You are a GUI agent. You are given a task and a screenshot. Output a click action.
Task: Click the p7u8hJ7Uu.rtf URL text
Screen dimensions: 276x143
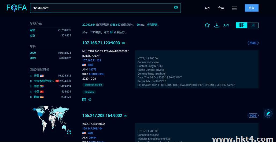91,56
